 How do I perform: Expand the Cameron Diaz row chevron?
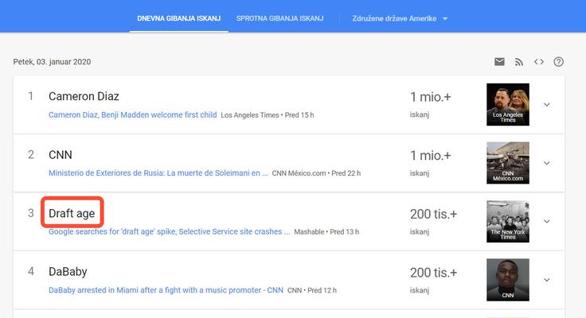tap(546, 104)
